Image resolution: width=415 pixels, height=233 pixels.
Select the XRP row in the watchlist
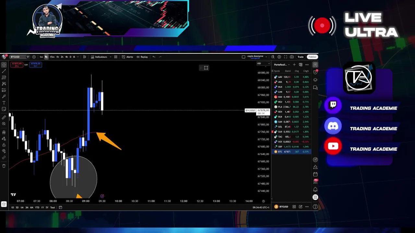pos(292,147)
